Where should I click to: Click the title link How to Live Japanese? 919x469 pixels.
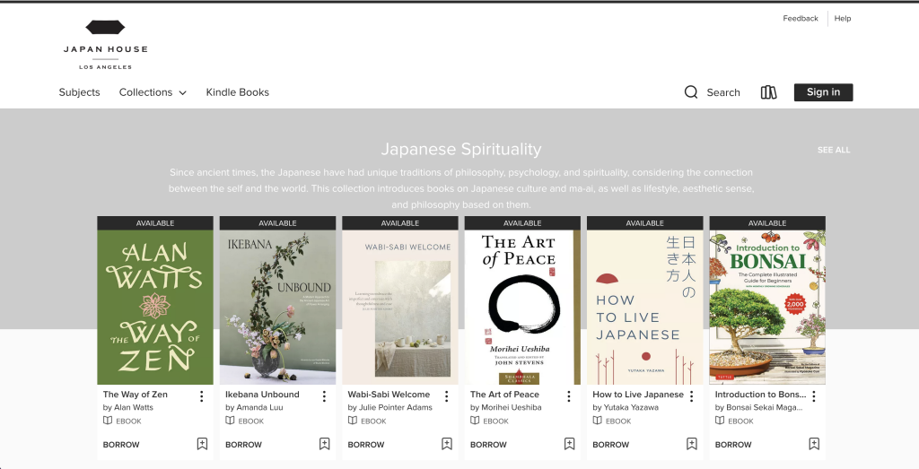pyautogui.click(x=638, y=394)
